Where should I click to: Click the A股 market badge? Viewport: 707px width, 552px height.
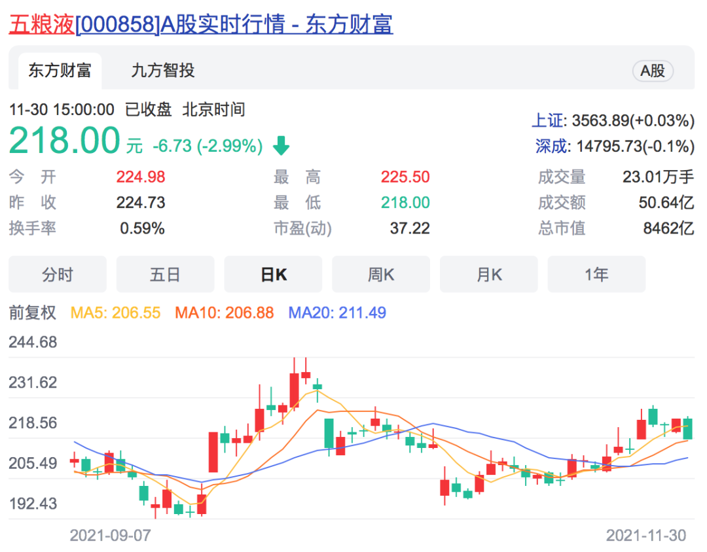pyautogui.click(x=652, y=71)
